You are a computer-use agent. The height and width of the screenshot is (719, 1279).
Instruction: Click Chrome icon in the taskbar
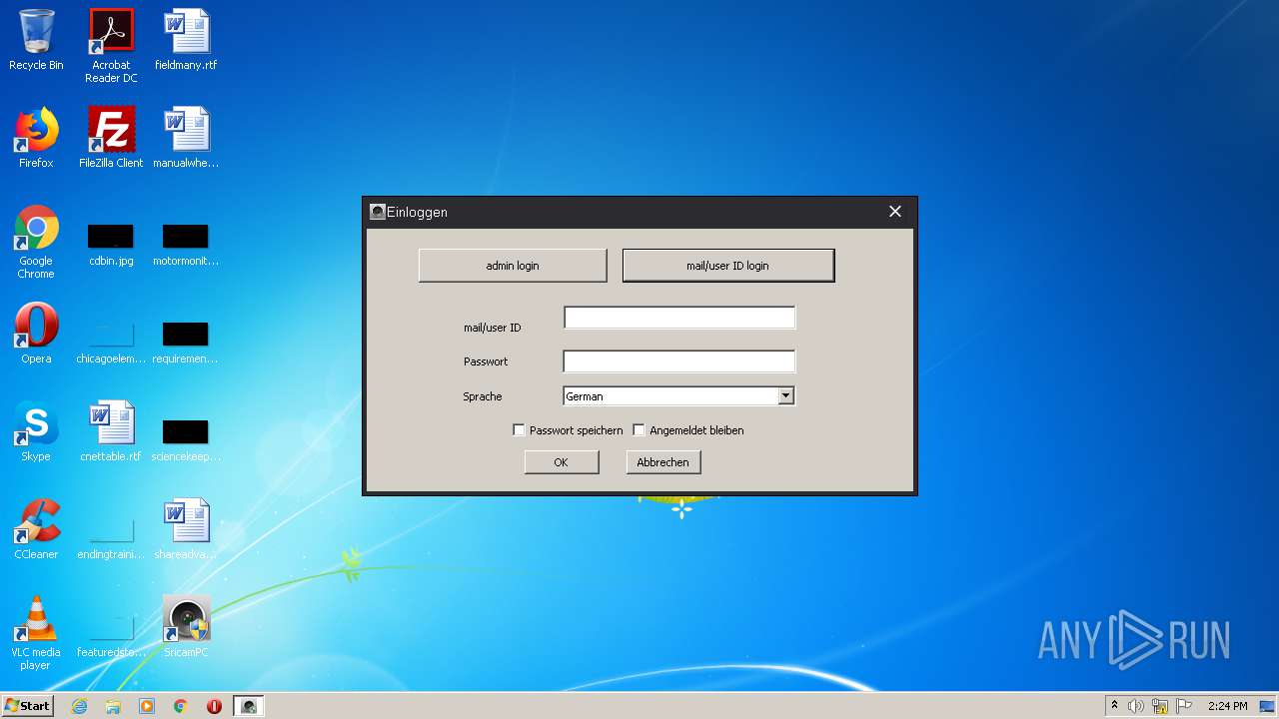(181, 706)
